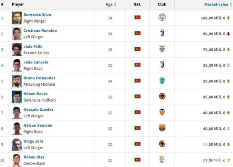Open the Valencia club crest
The height and width of the screenshot is (167, 233).
pos(162,112)
